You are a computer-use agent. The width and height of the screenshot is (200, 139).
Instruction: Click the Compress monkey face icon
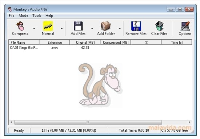coord(20,26)
